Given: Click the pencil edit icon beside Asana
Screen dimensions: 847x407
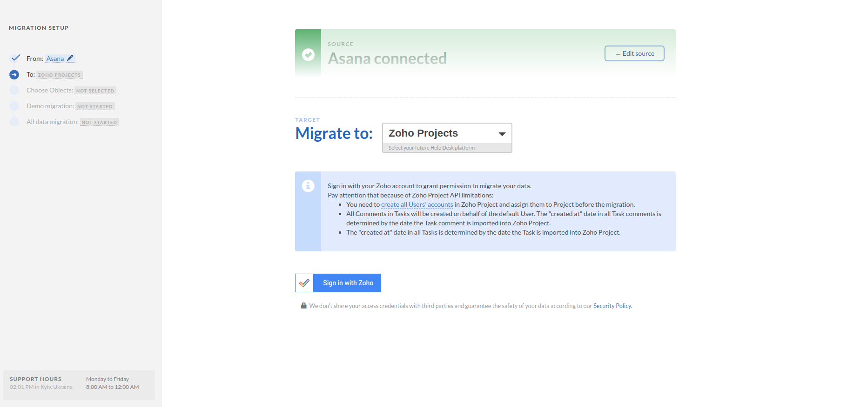Looking at the screenshot, I should (70, 58).
